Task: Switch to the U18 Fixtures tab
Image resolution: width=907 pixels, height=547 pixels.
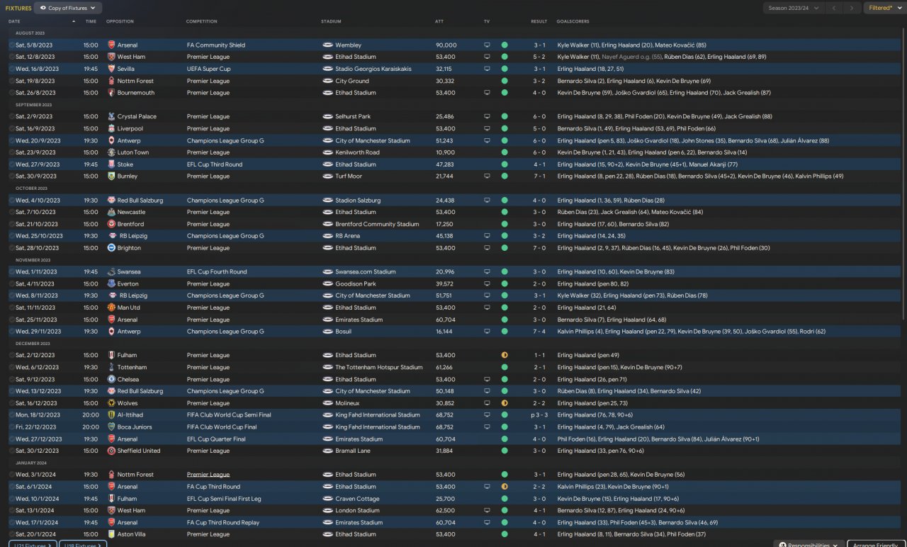Action: (83, 545)
